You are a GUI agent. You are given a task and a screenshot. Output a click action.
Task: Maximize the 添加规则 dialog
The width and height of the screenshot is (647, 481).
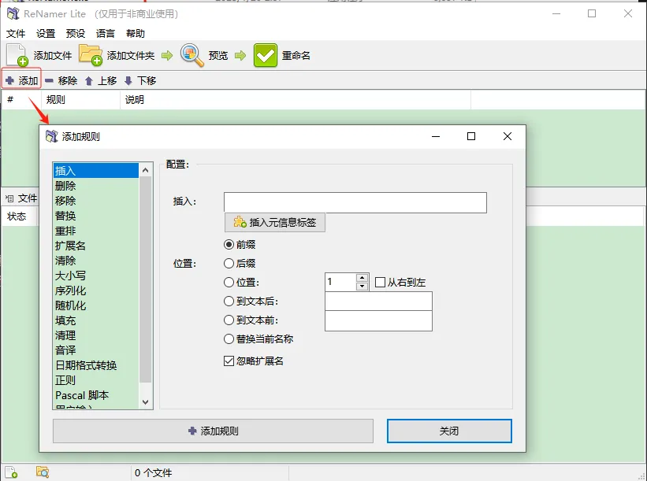click(471, 136)
